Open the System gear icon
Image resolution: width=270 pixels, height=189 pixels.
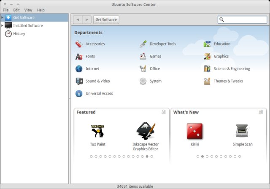(x=143, y=81)
